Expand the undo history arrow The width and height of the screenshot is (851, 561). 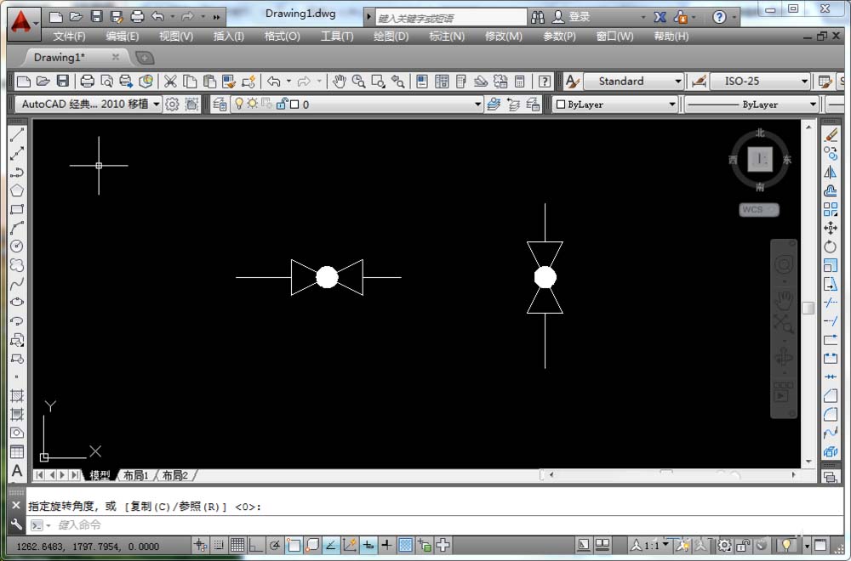click(288, 82)
